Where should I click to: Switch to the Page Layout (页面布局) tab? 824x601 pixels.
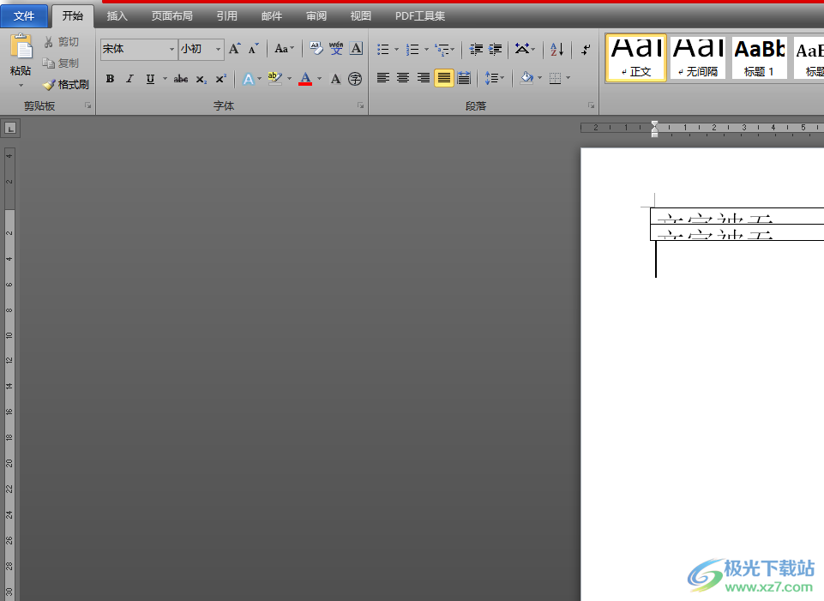pyautogui.click(x=171, y=16)
